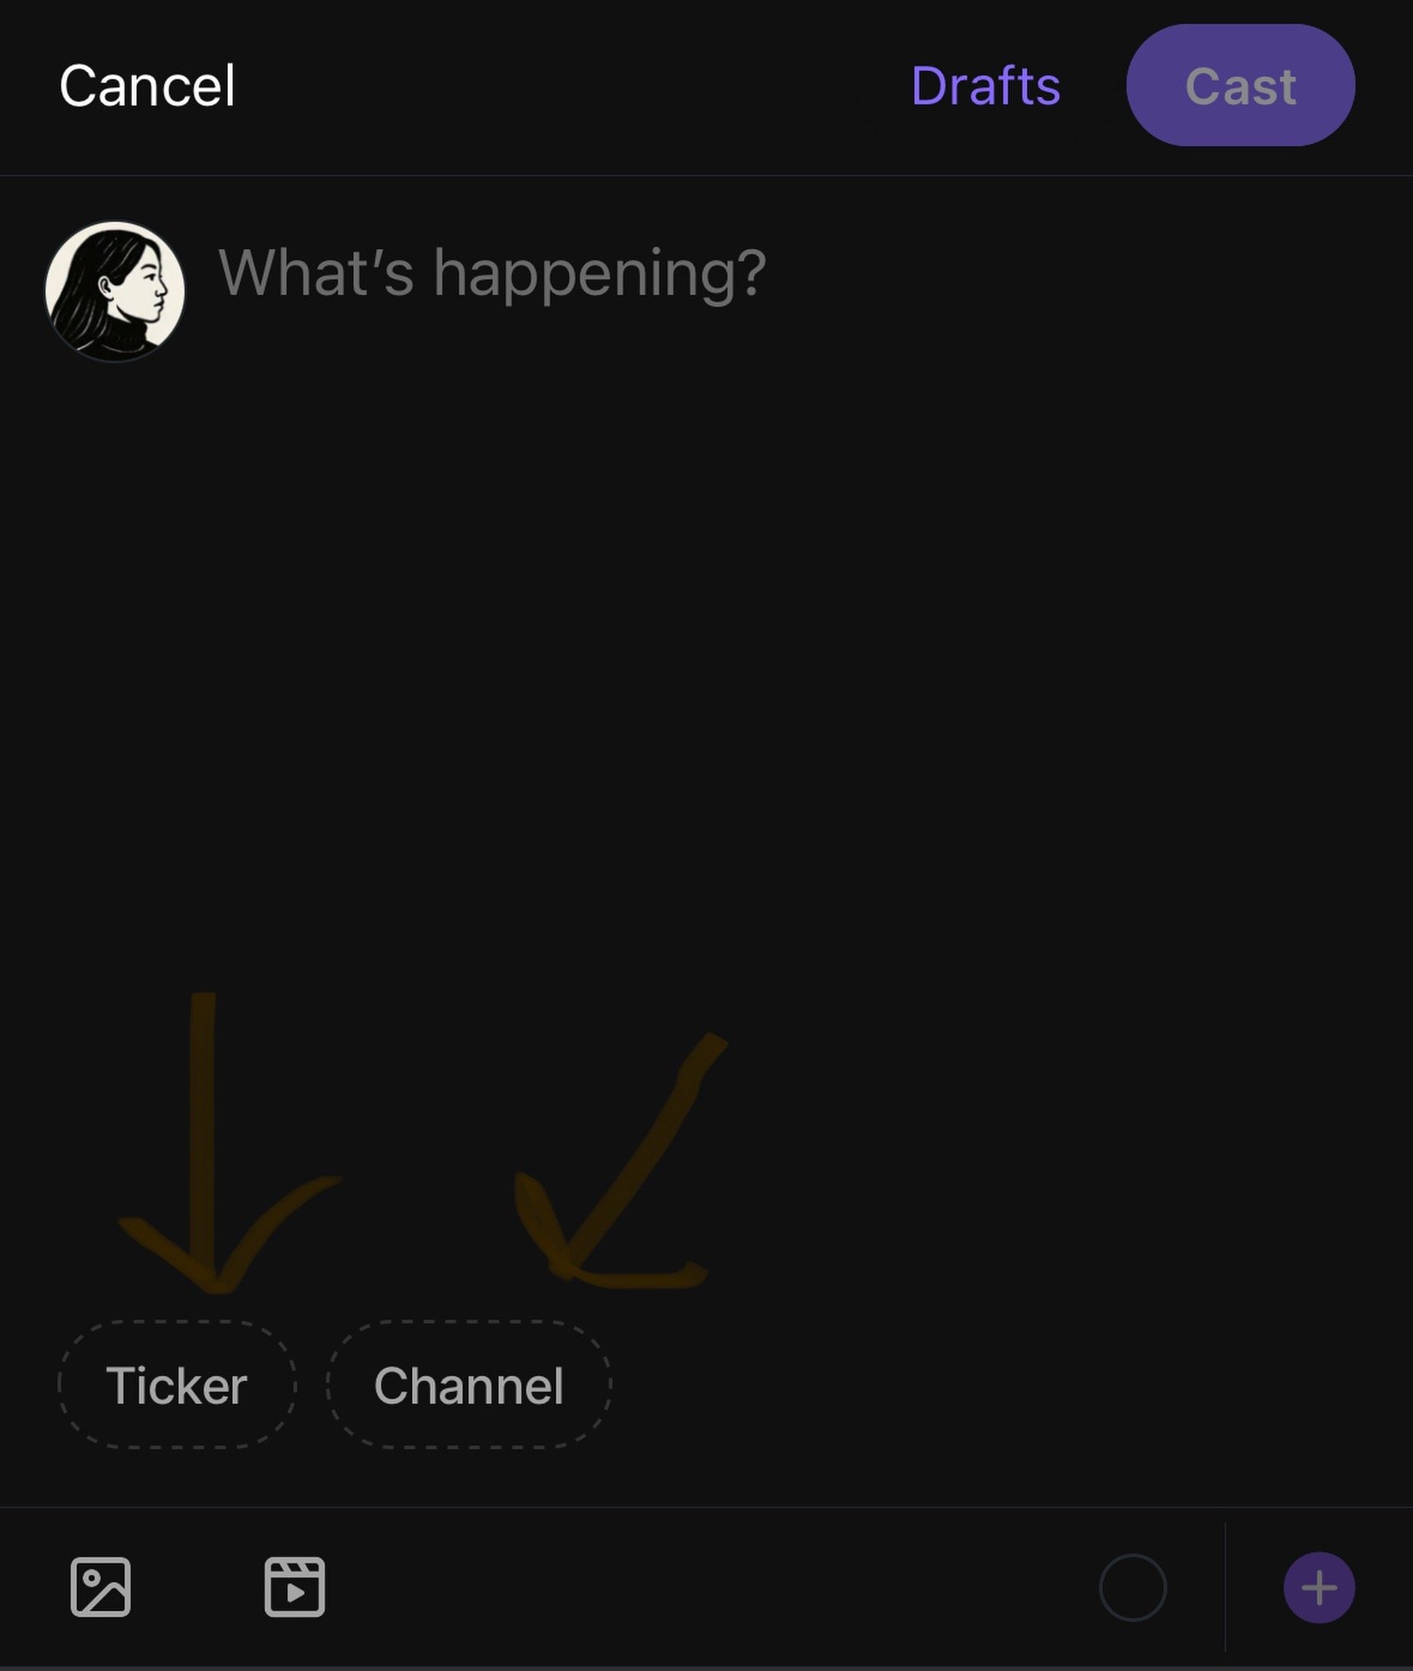Expand Ticker selection options
1413x1671 pixels.
[176, 1385]
